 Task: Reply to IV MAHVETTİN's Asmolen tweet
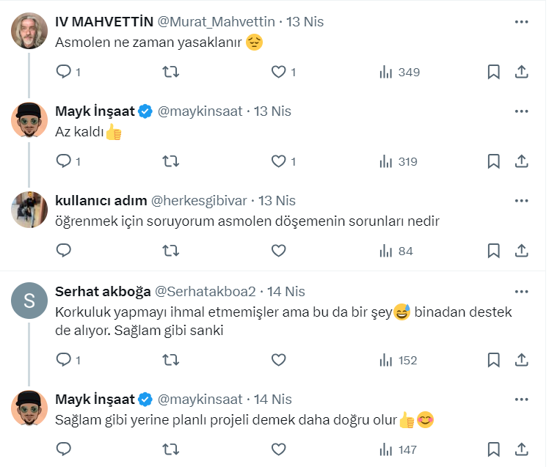click(x=64, y=72)
